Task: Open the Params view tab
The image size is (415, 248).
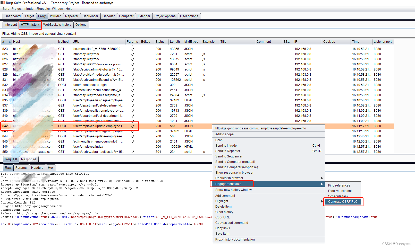Action: 21,168
